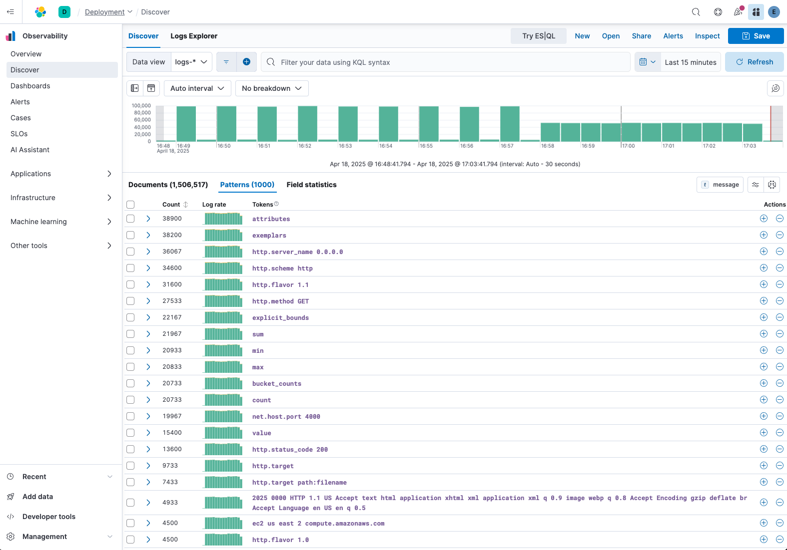
Task: Open the filter menu icon
Action: 226,62
